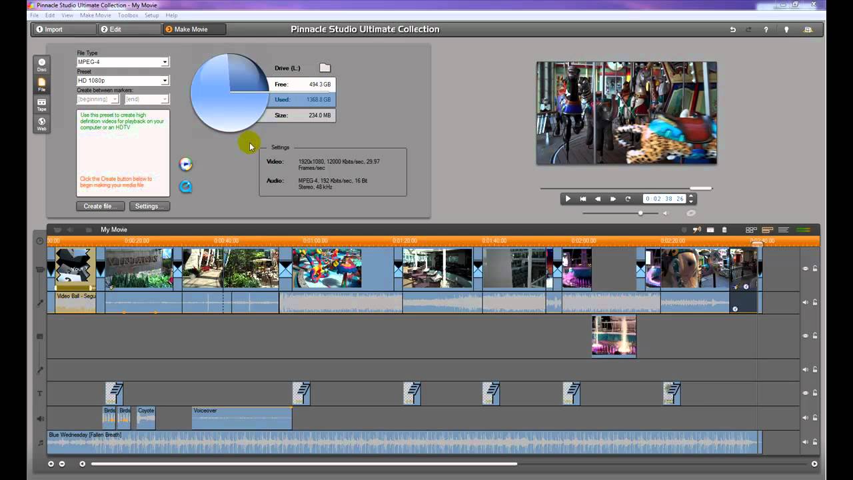This screenshot has width=853, height=480.
Task: Mute the original audio track speaker
Action: pos(805,302)
